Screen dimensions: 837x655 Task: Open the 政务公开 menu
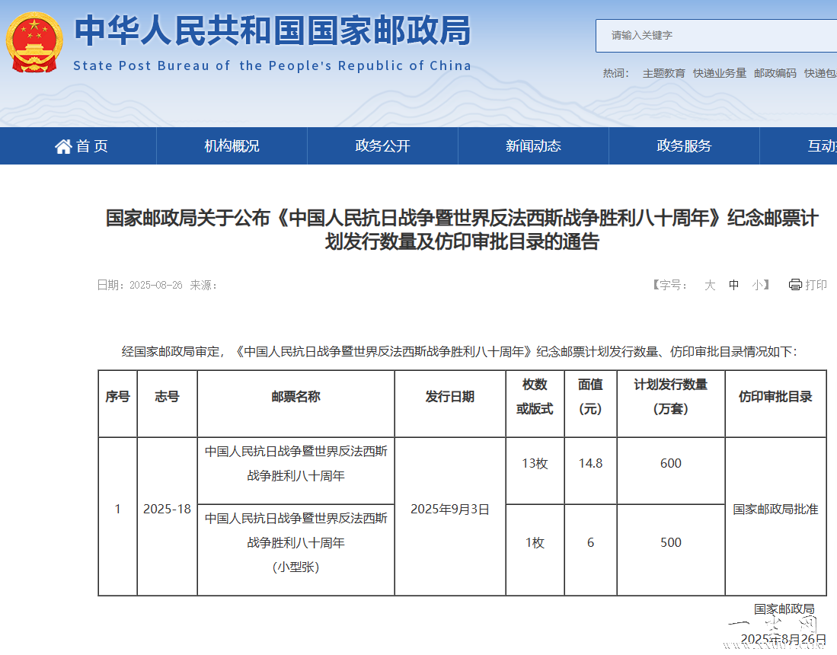(x=383, y=145)
